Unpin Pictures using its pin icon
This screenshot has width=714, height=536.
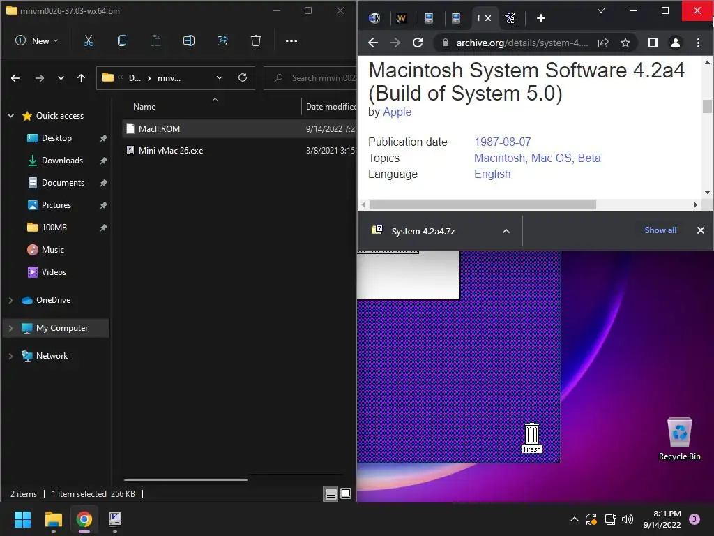pos(103,205)
